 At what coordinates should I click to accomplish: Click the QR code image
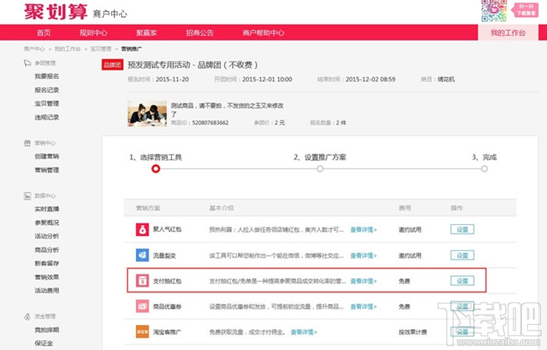[x=494, y=11]
